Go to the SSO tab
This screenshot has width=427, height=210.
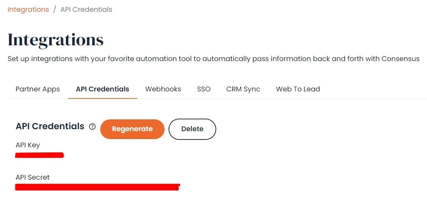(x=204, y=89)
